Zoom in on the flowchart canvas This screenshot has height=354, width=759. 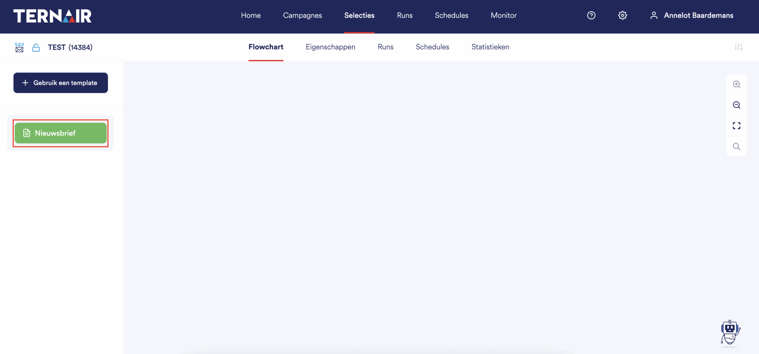736,84
